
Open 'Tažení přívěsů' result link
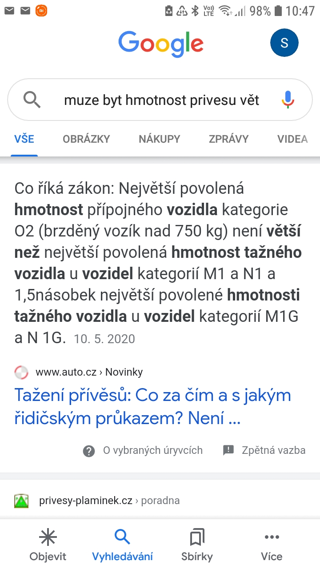152,406
